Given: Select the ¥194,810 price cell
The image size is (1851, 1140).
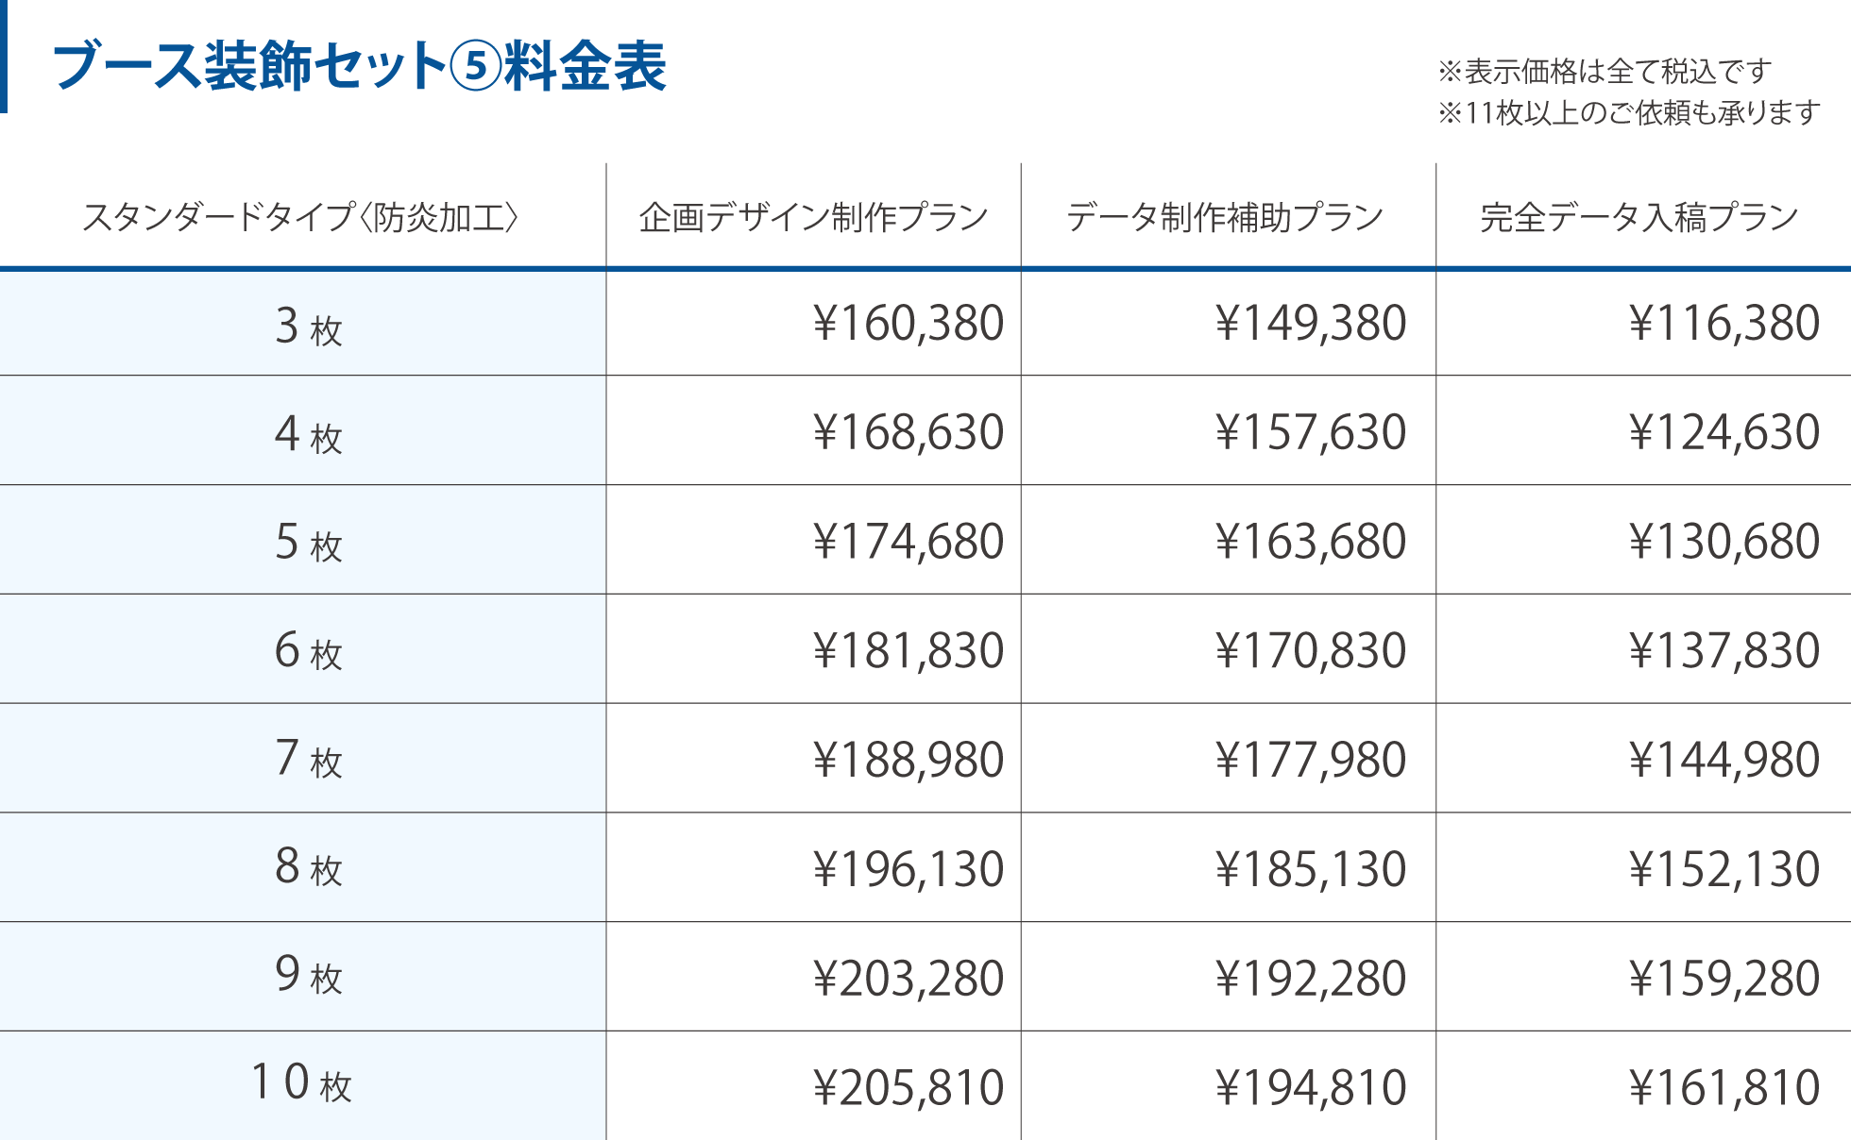Looking at the screenshot, I should click(x=1311, y=1087).
